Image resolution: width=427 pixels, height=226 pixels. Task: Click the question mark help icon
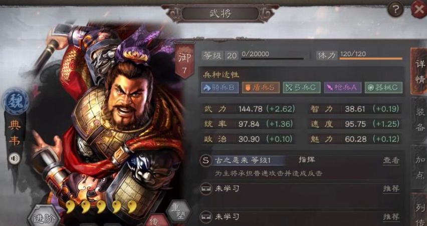click(x=395, y=9)
